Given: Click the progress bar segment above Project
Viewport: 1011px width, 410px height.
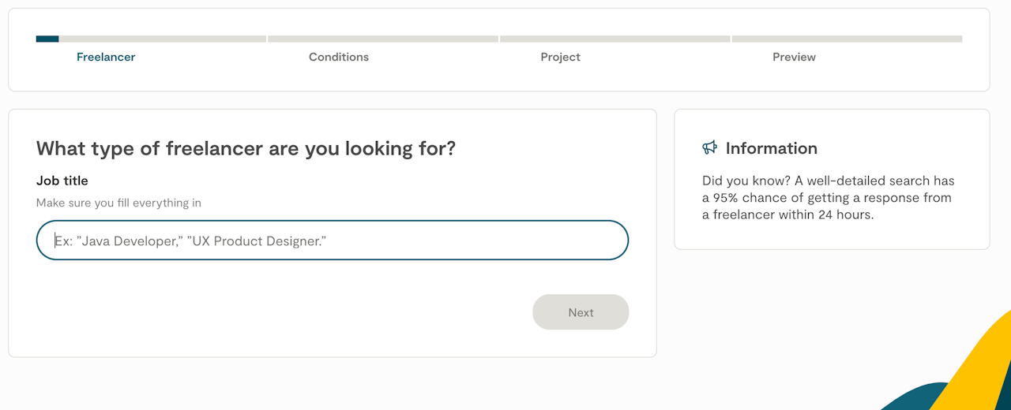Looking at the screenshot, I should click(614, 39).
